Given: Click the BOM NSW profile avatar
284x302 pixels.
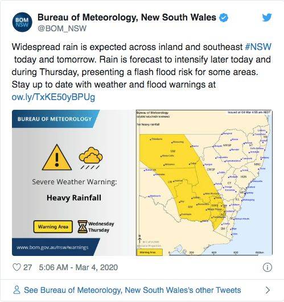Looking at the screenshot, I should (x=22, y=22).
